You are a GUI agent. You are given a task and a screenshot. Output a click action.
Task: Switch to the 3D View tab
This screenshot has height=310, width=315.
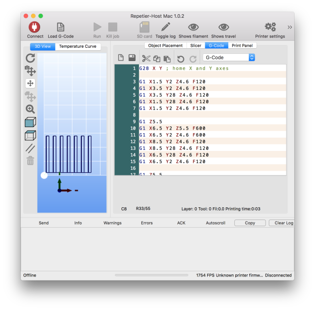click(43, 46)
